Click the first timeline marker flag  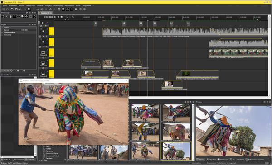(x=95, y=23)
